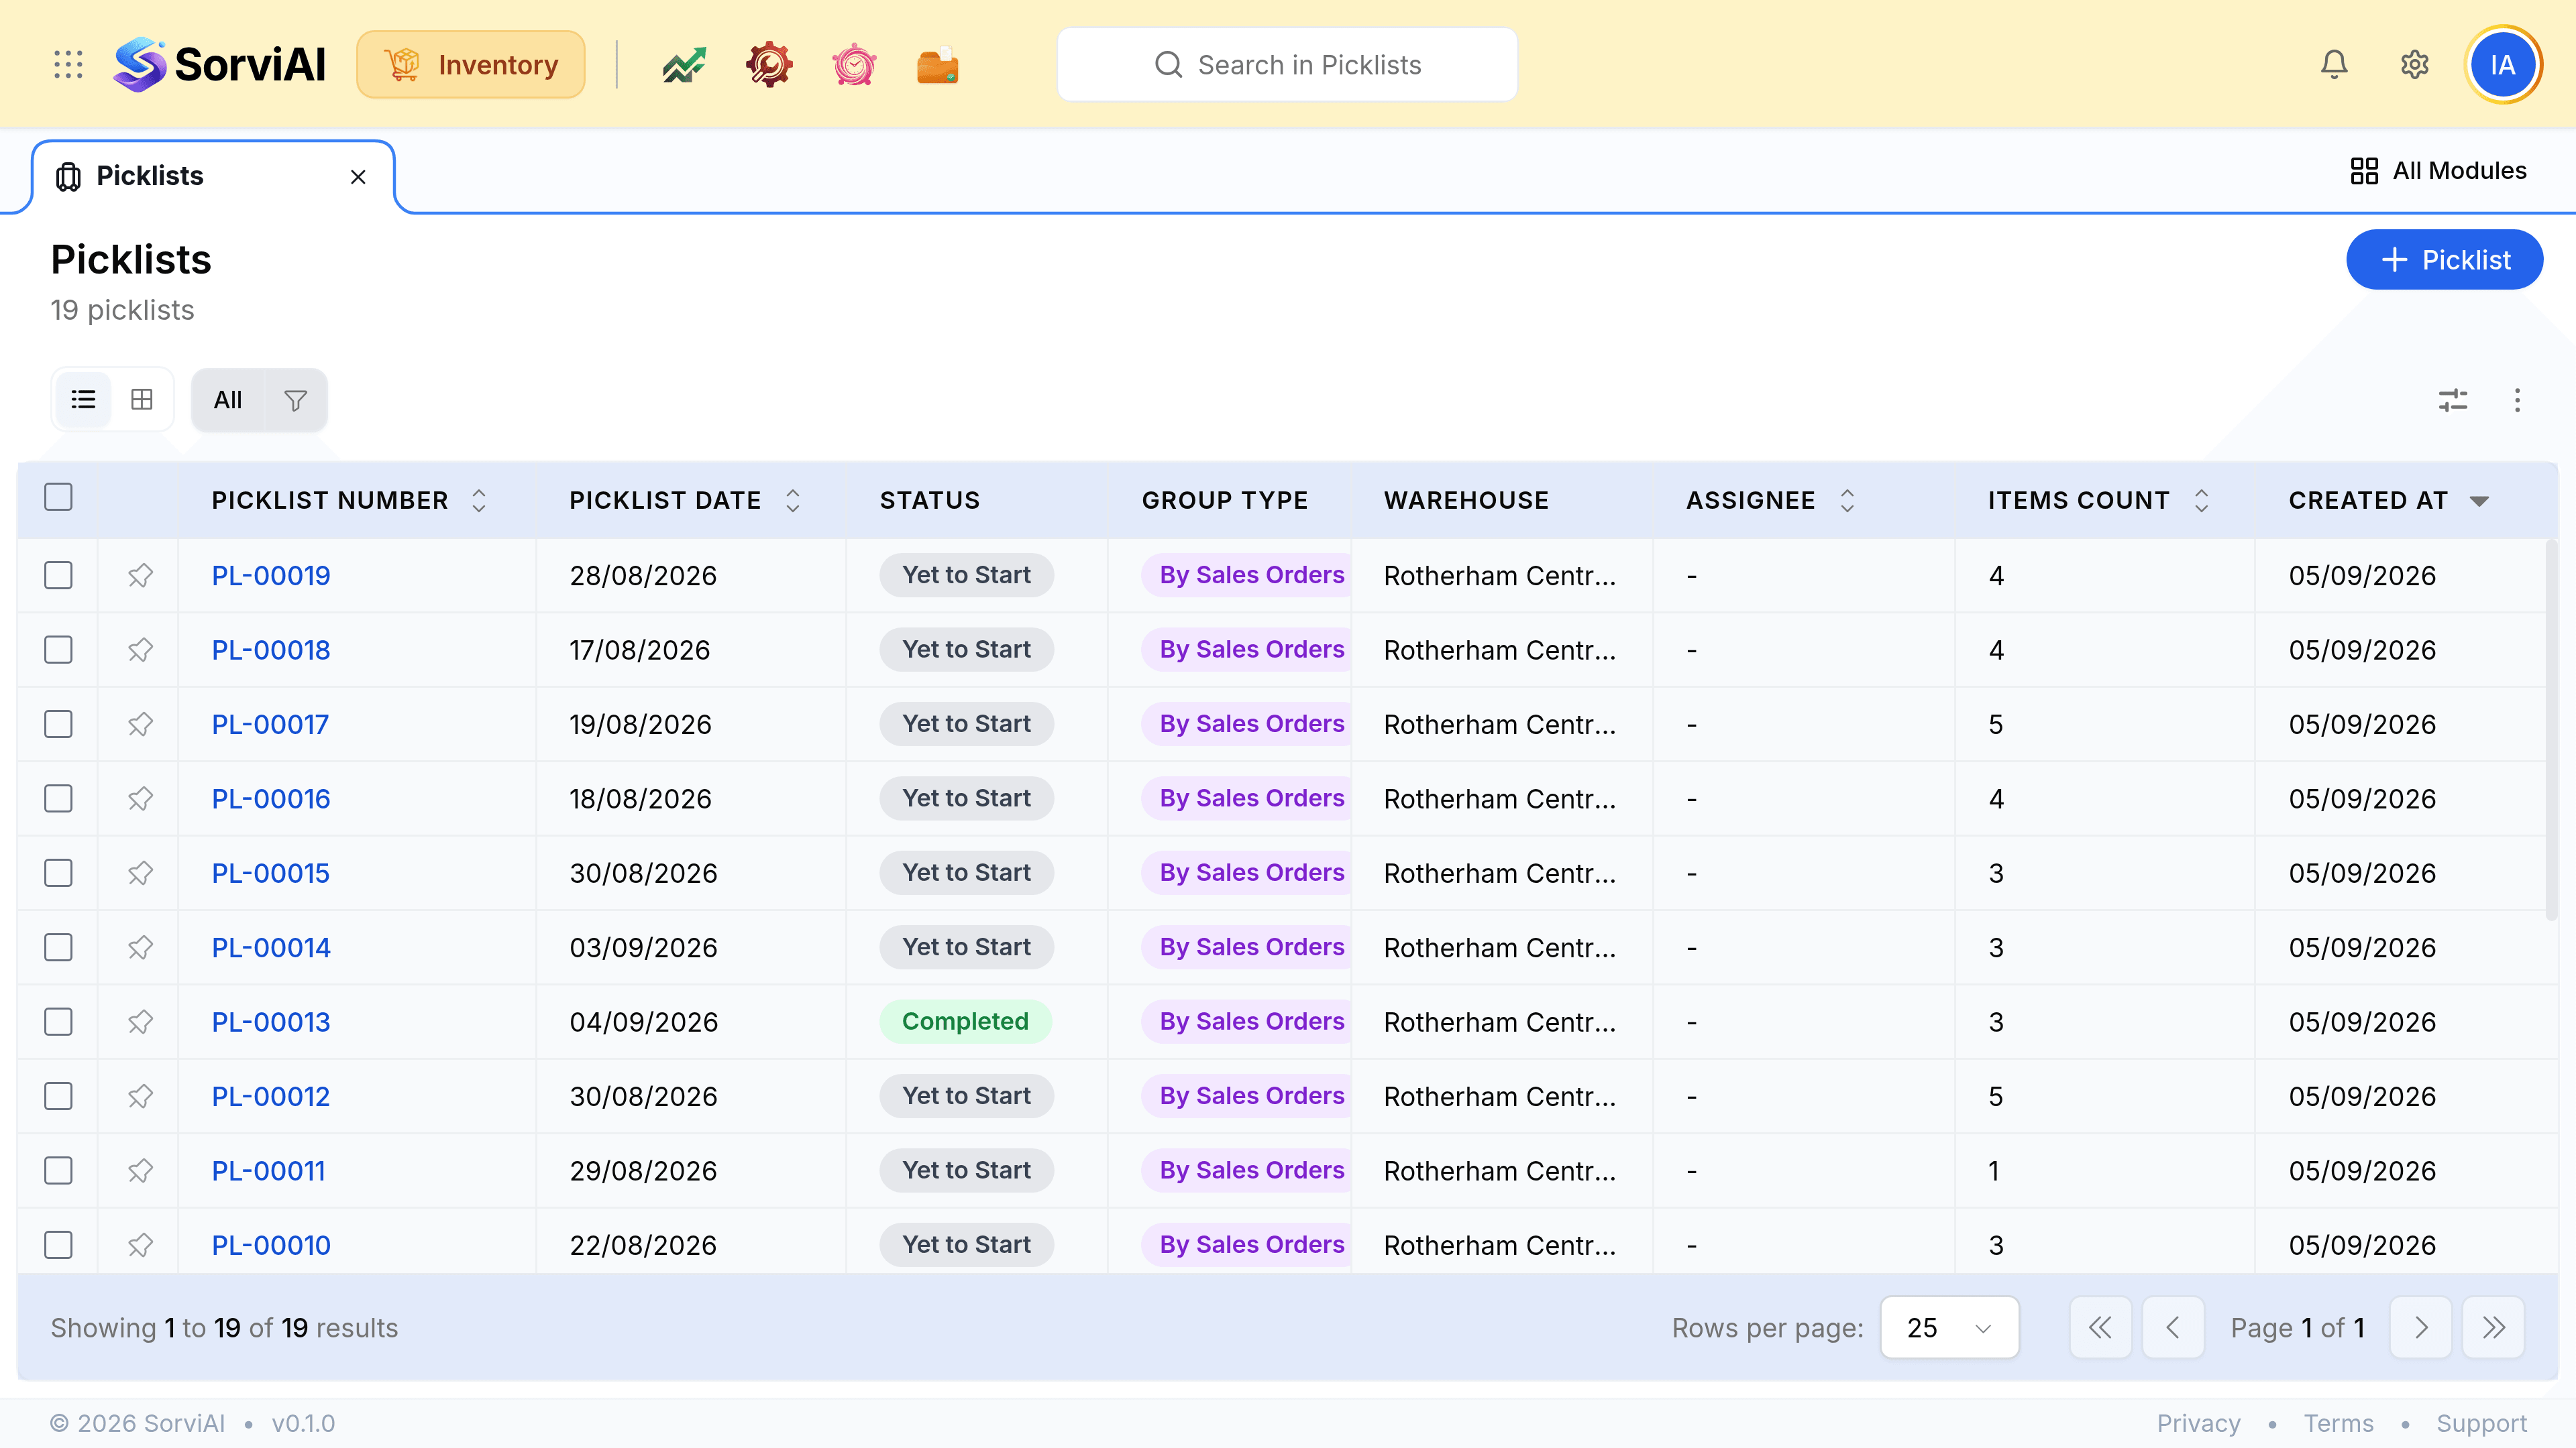Open the green trending chart module icon
The width and height of the screenshot is (2576, 1448).
click(684, 66)
